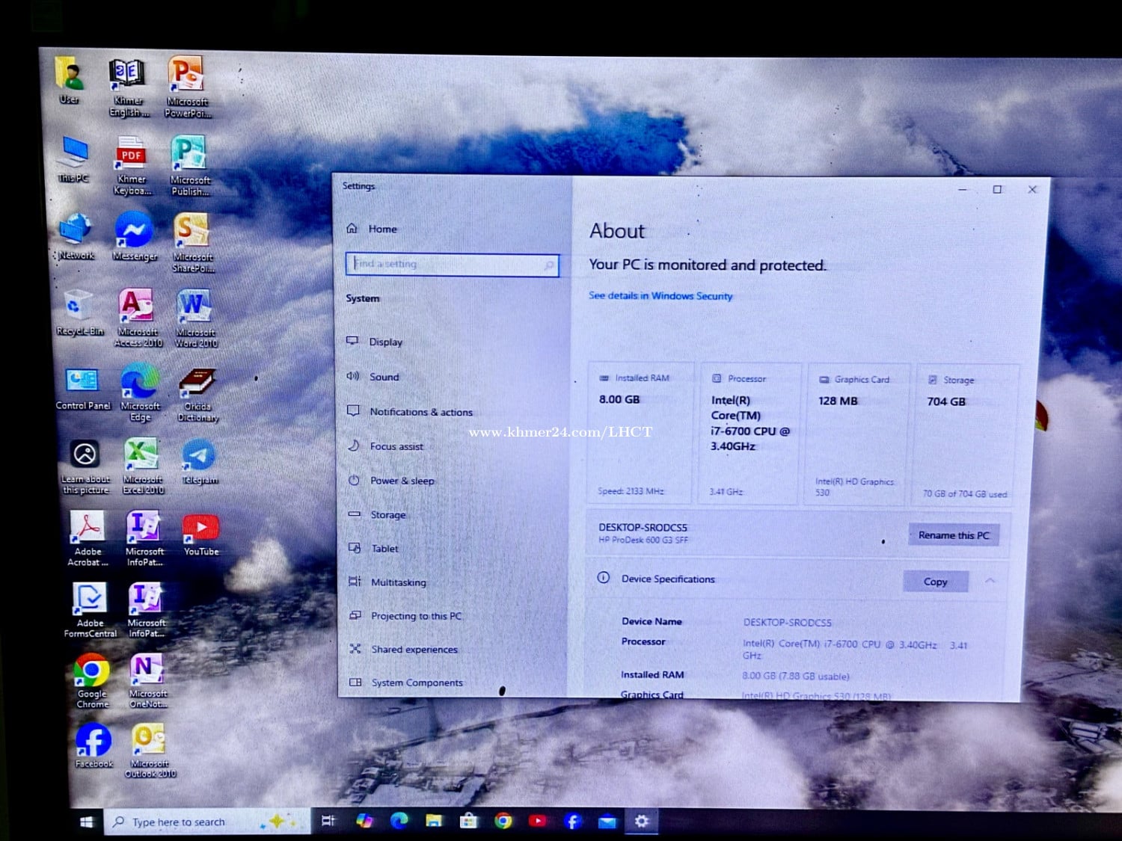The width and height of the screenshot is (1122, 841).
Task: Copy the device specifications
Action: [935, 582]
